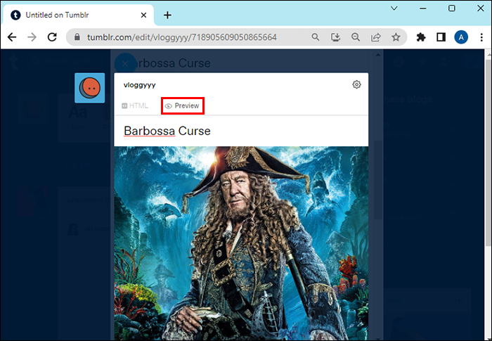Click the scroll up arrow of editor

pos(378,55)
